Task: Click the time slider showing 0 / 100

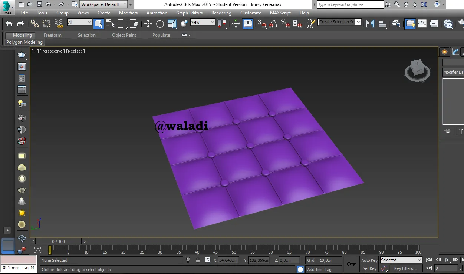Action: click(59, 241)
